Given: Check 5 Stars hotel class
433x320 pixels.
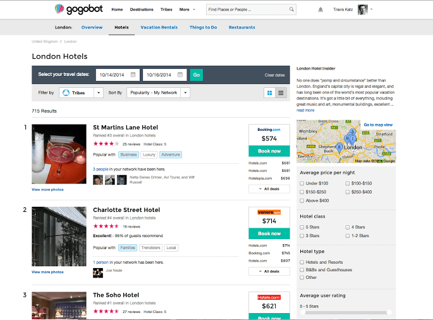Looking at the screenshot, I should point(302,227).
